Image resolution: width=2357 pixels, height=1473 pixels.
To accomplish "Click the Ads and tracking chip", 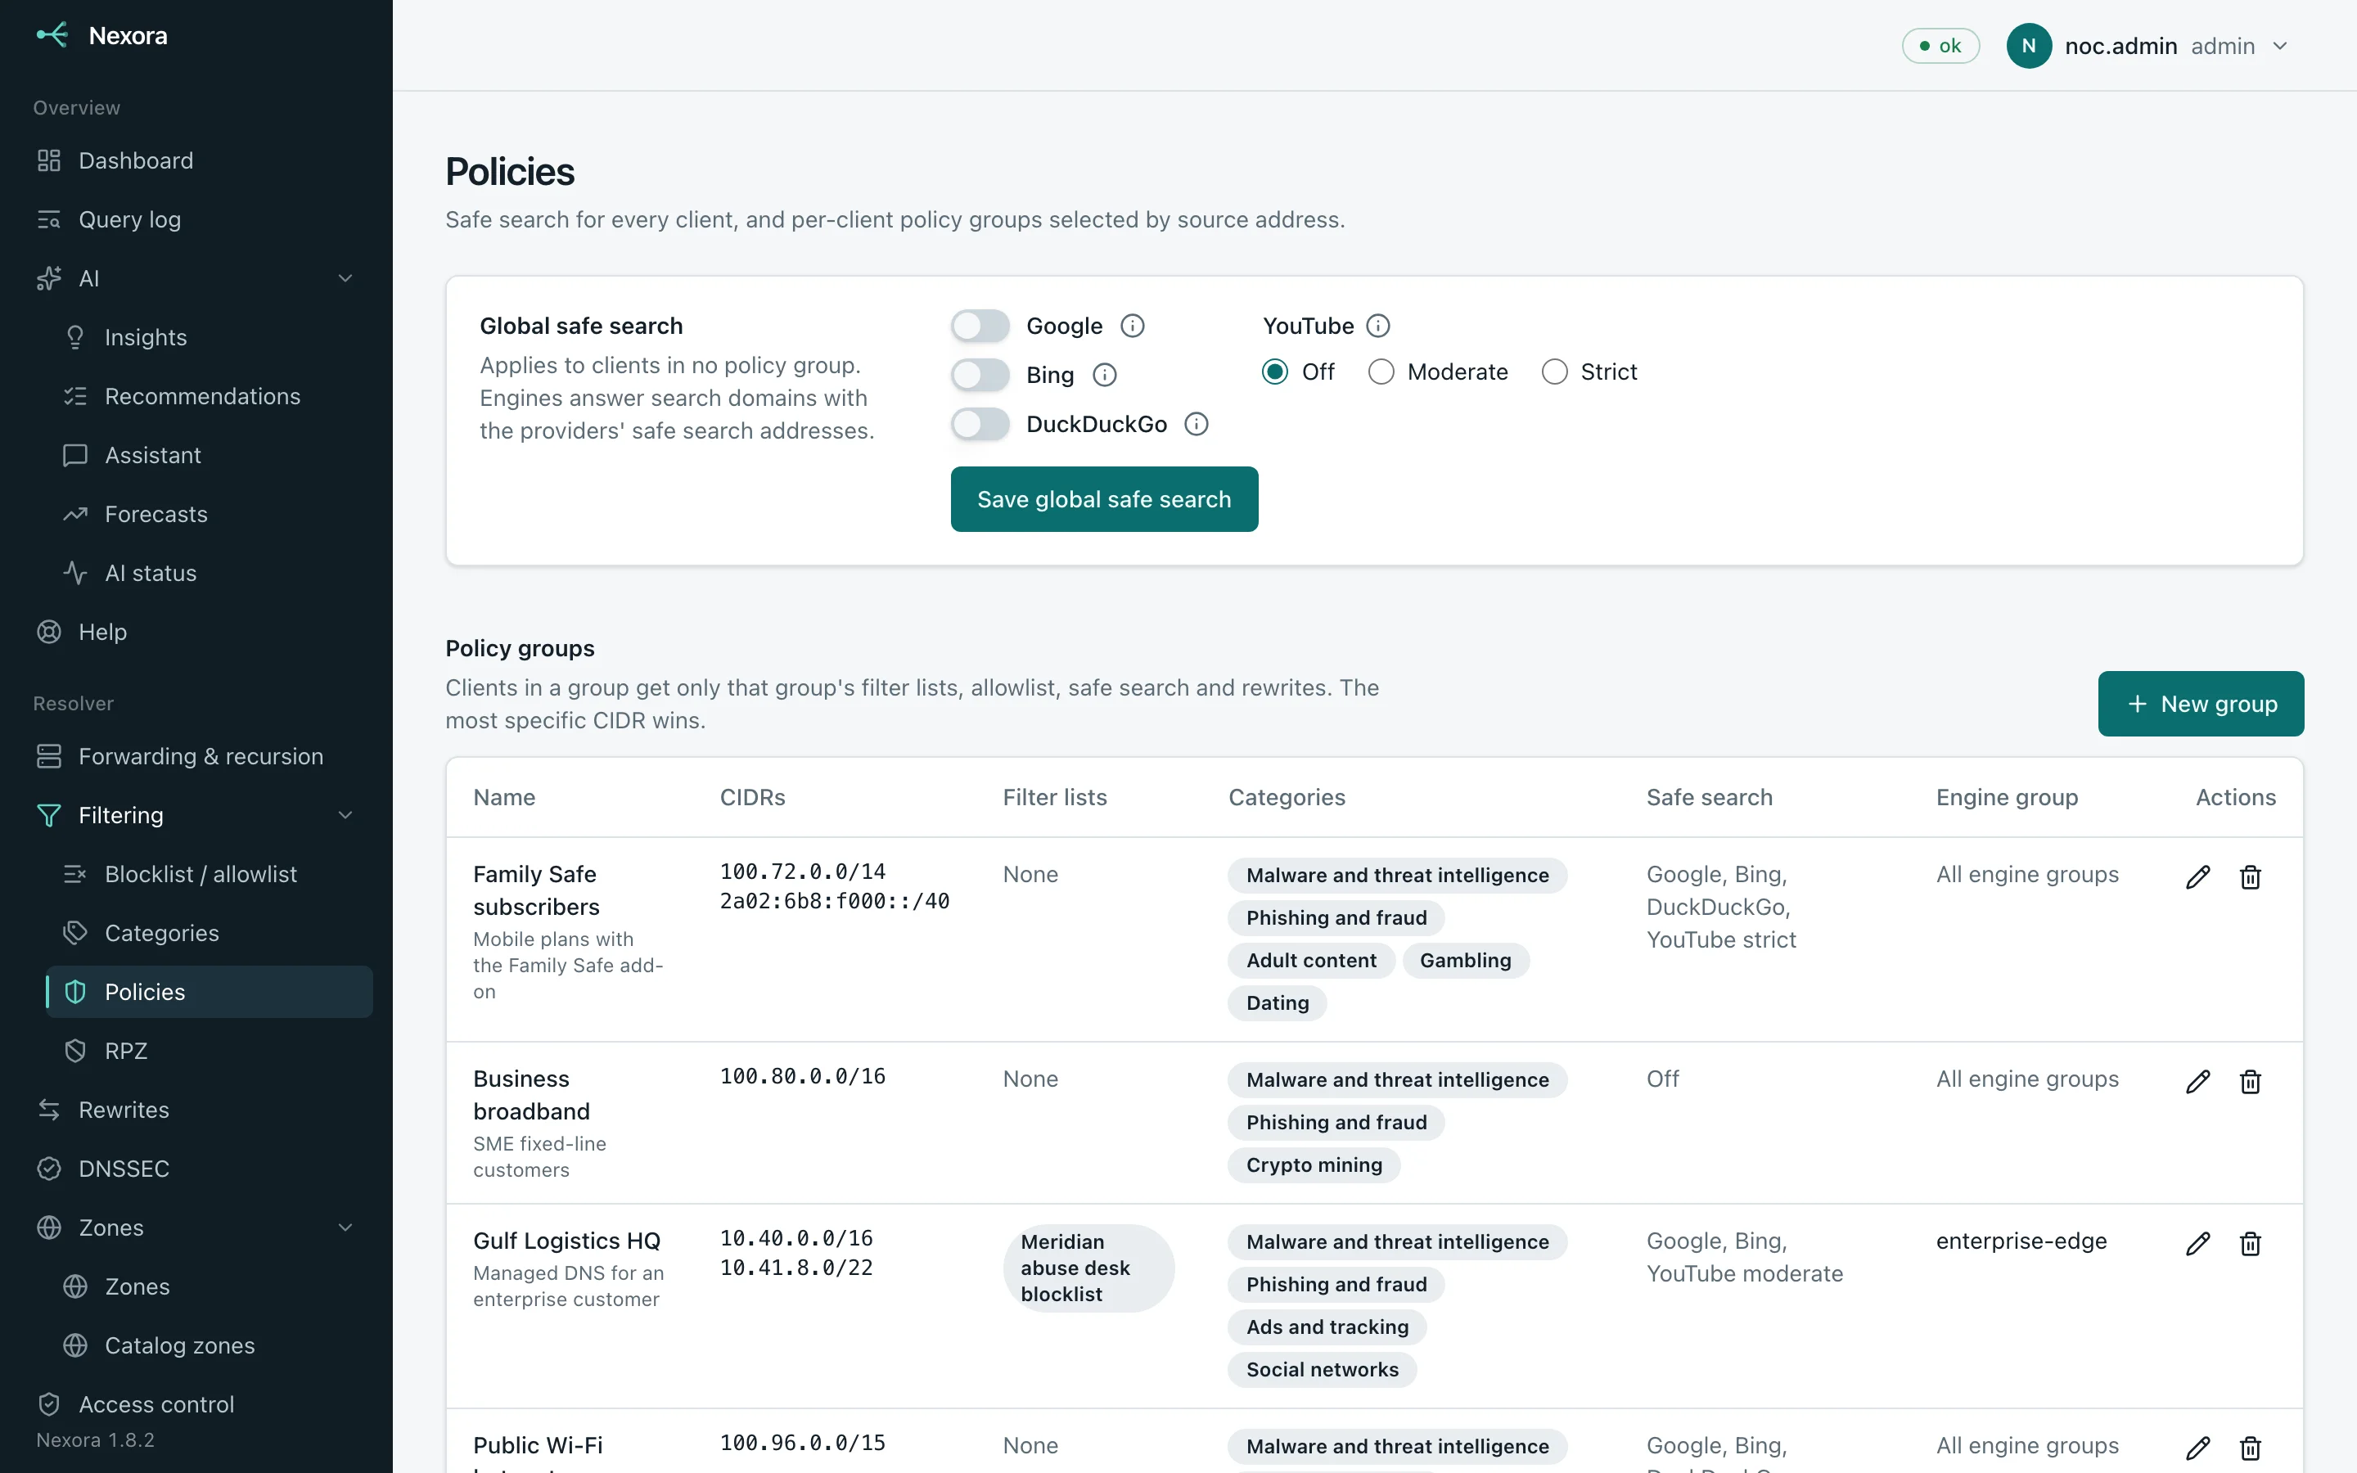I will coord(1327,1327).
